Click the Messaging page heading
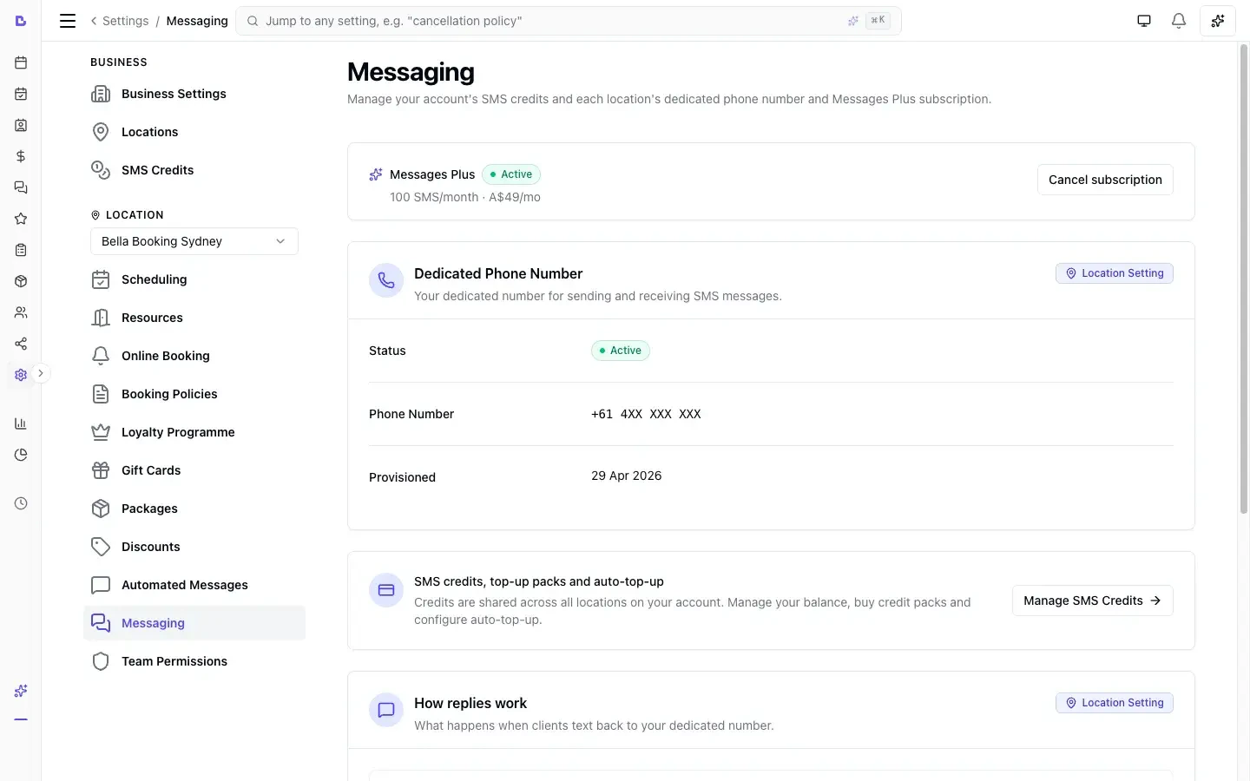 [411, 72]
